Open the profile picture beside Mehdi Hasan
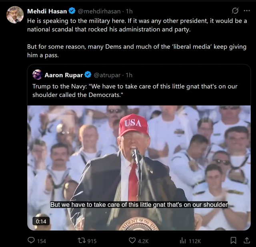Viewport: 256px width, 247px height. pyautogui.click(x=15, y=15)
